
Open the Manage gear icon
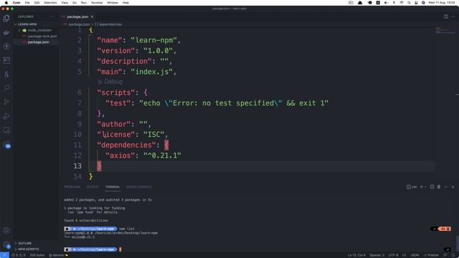(x=6, y=244)
